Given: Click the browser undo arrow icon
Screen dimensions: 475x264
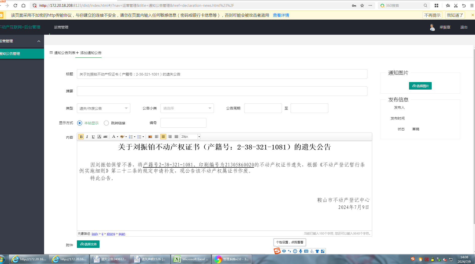Looking at the screenshot, I should 464,6.
